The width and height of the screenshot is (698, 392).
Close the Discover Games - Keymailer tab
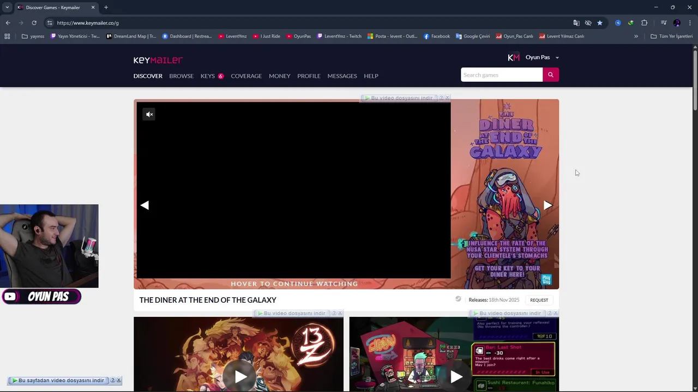coord(93,7)
